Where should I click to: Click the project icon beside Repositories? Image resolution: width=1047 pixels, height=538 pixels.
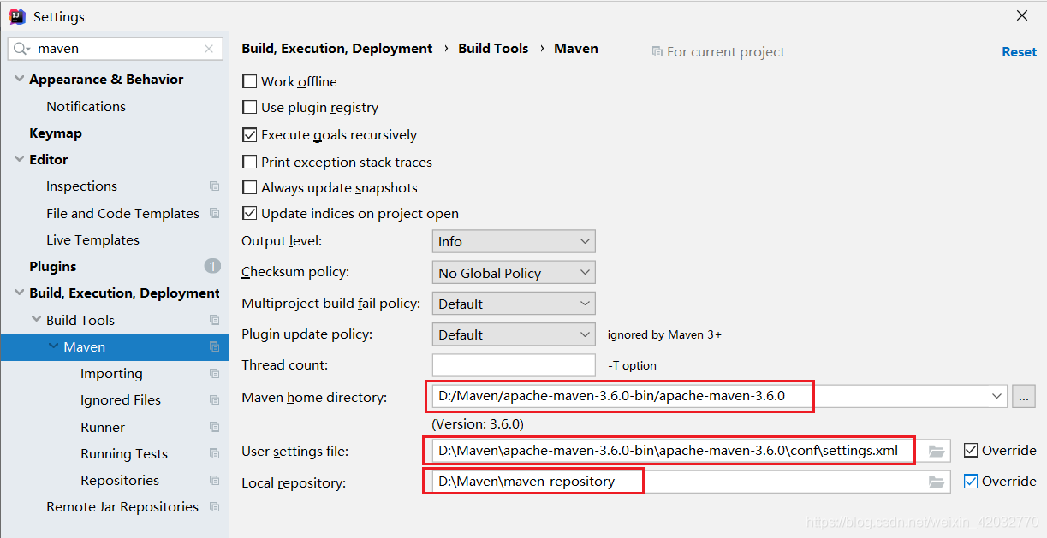[x=214, y=481]
